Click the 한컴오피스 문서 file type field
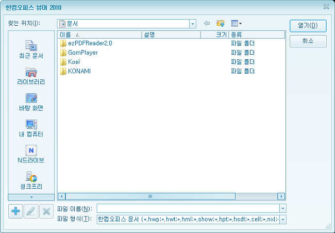This screenshot has height=233, width=335. click(x=188, y=219)
